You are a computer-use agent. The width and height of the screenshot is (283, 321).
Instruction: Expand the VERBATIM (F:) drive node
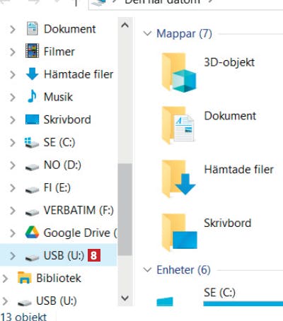click(x=13, y=211)
